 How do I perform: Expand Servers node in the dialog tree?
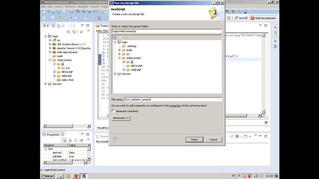tap(115, 74)
